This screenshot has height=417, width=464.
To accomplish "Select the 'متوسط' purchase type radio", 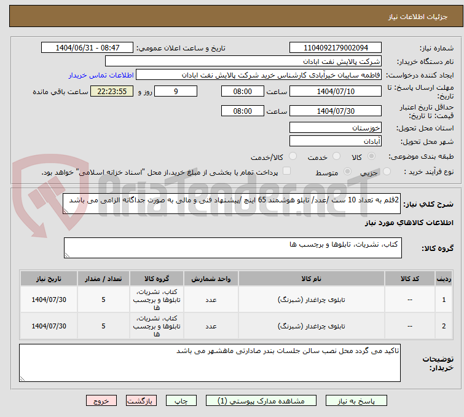I will (x=347, y=171).
